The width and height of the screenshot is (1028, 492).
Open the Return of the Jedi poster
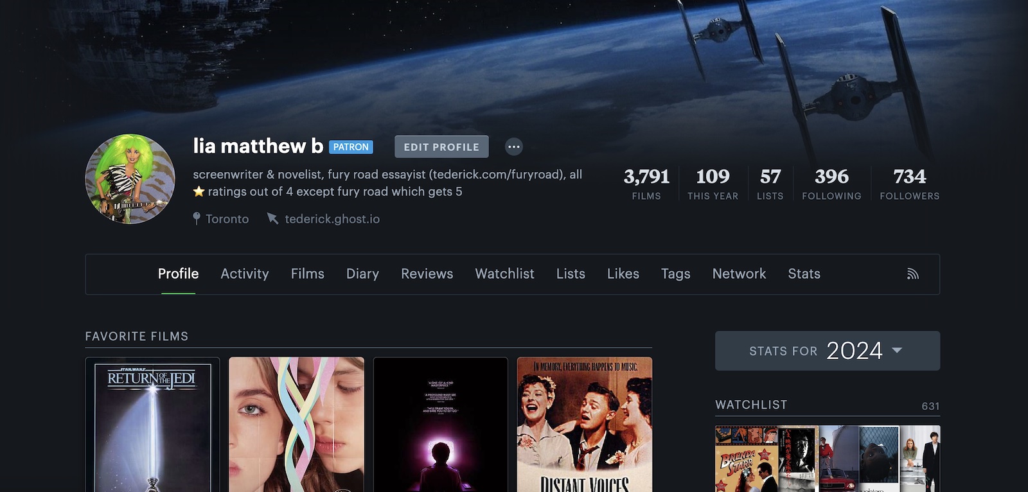pyautogui.click(x=152, y=425)
